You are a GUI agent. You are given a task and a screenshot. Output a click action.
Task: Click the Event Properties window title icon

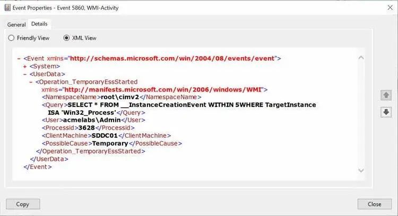point(7,8)
